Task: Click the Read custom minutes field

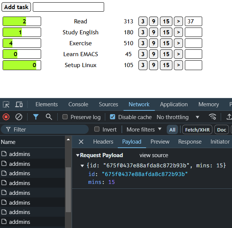Action: click(x=194, y=21)
